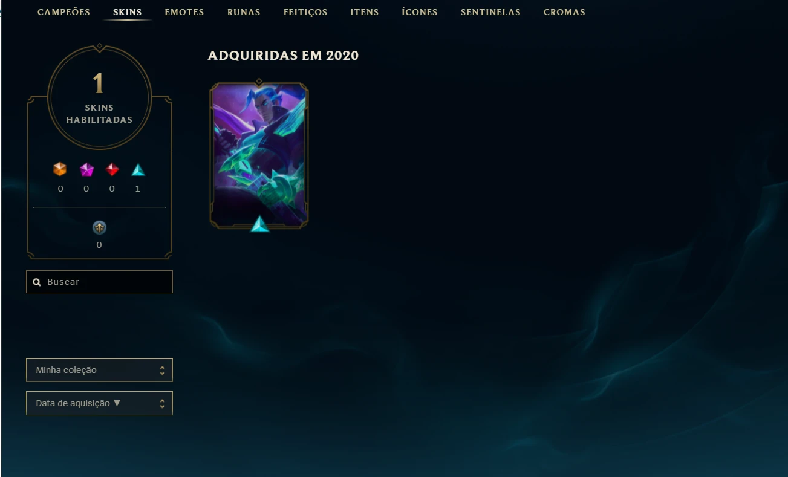Click the winged loot badge icon

[x=99, y=227]
